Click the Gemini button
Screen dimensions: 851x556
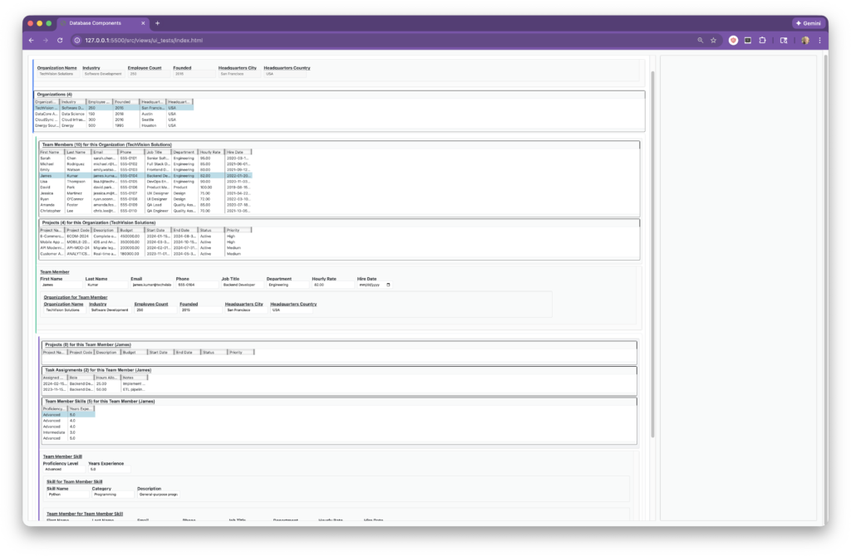tap(807, 23)
